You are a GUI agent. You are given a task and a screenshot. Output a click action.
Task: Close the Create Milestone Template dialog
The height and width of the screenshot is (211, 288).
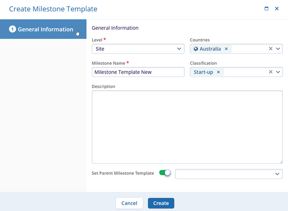pyautogui.click(x=277, y=9)
